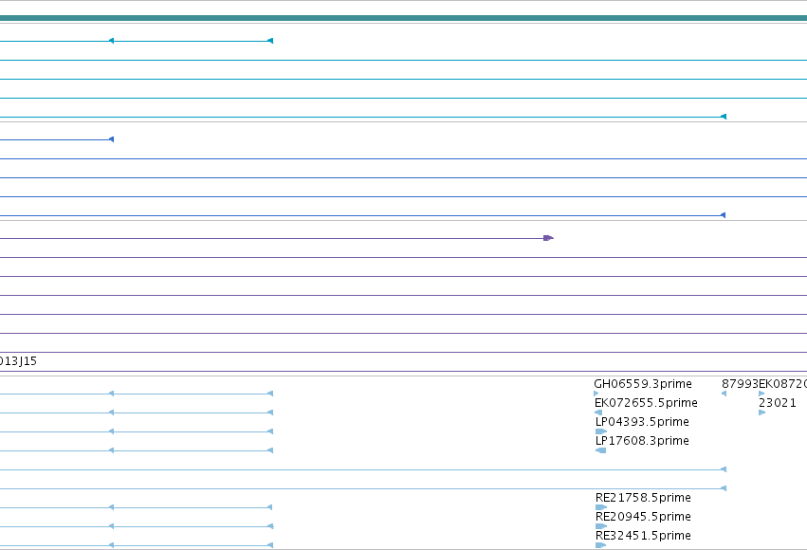807x550 pixels.
Task: Click the feature glyph beneath RE20945.5prime
Action: point(601,526)
